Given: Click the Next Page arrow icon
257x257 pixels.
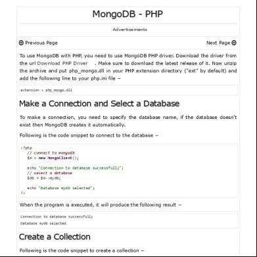Looking at the screenshot, I should 234,43.
